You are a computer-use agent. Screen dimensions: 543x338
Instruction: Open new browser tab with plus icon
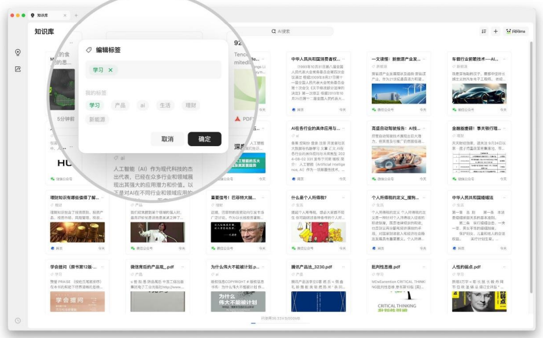click(x=76, y=16)
